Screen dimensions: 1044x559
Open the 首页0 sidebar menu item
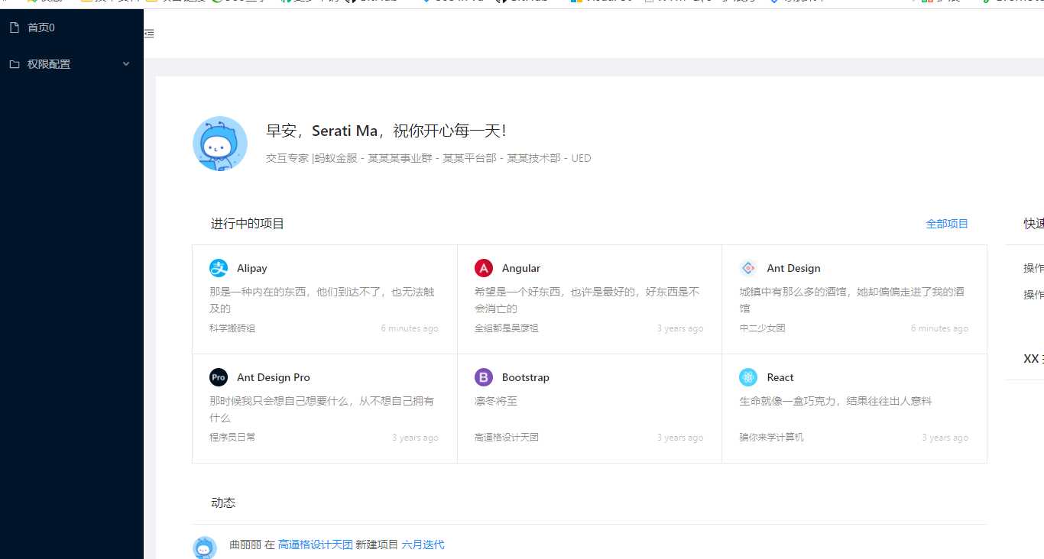[x=72, y=27]
